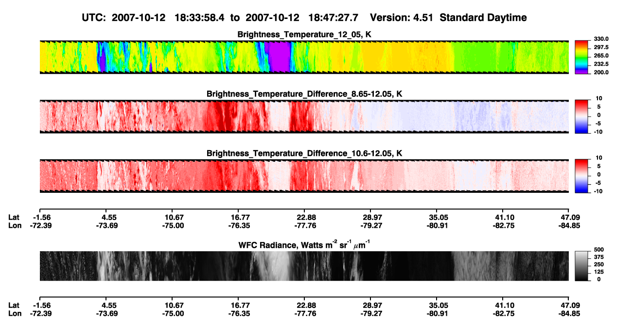The height and width of the screenshot is (324, 632).
Task: Click the grayscale colorbar for WFC Radiance
Action: click(x=581, y=266)
